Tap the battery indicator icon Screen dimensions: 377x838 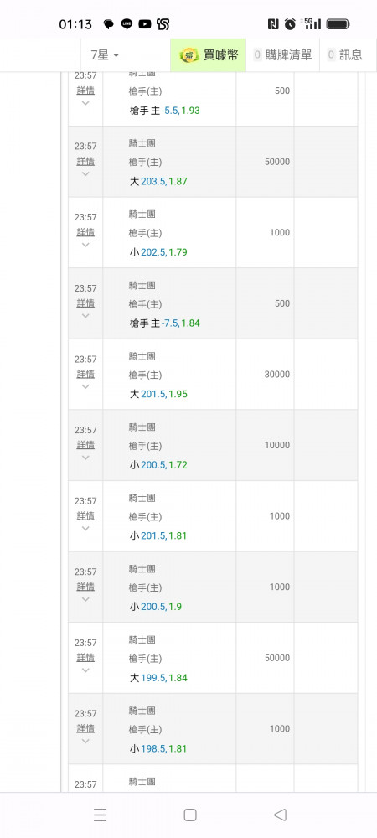pos(338,24)
